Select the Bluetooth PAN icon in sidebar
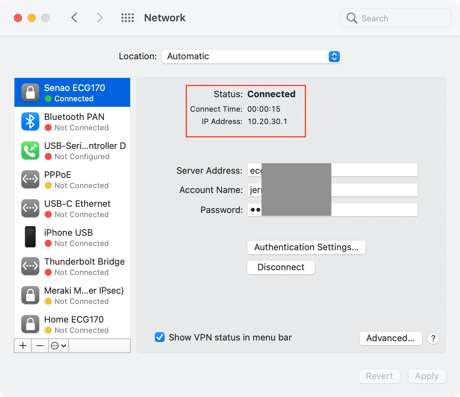The height and width of the screenshot is (397, 460). tap(30, 122)
